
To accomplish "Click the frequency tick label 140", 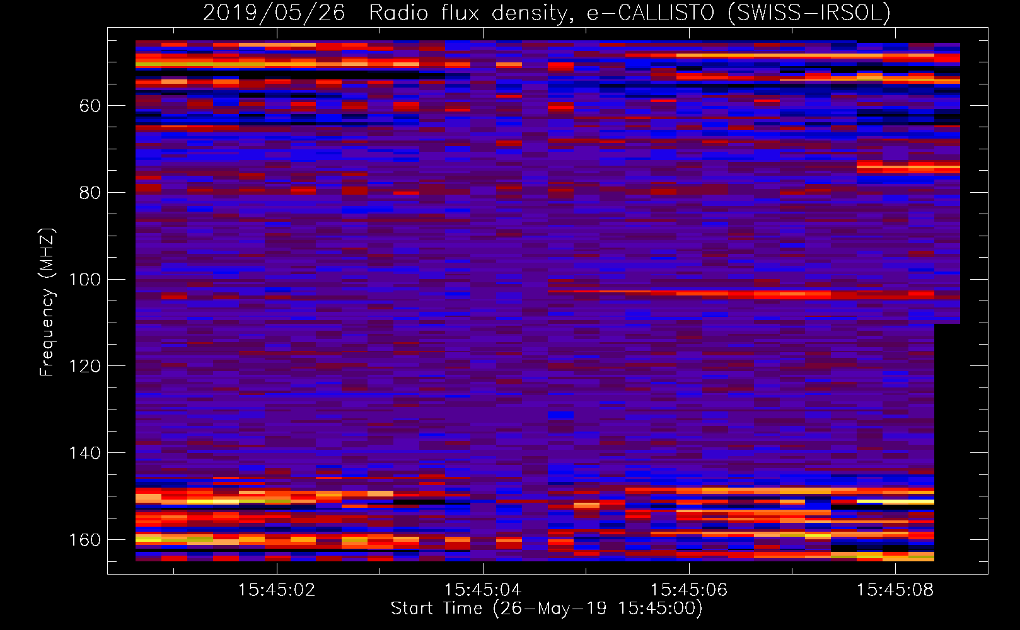I will (84, 454).
